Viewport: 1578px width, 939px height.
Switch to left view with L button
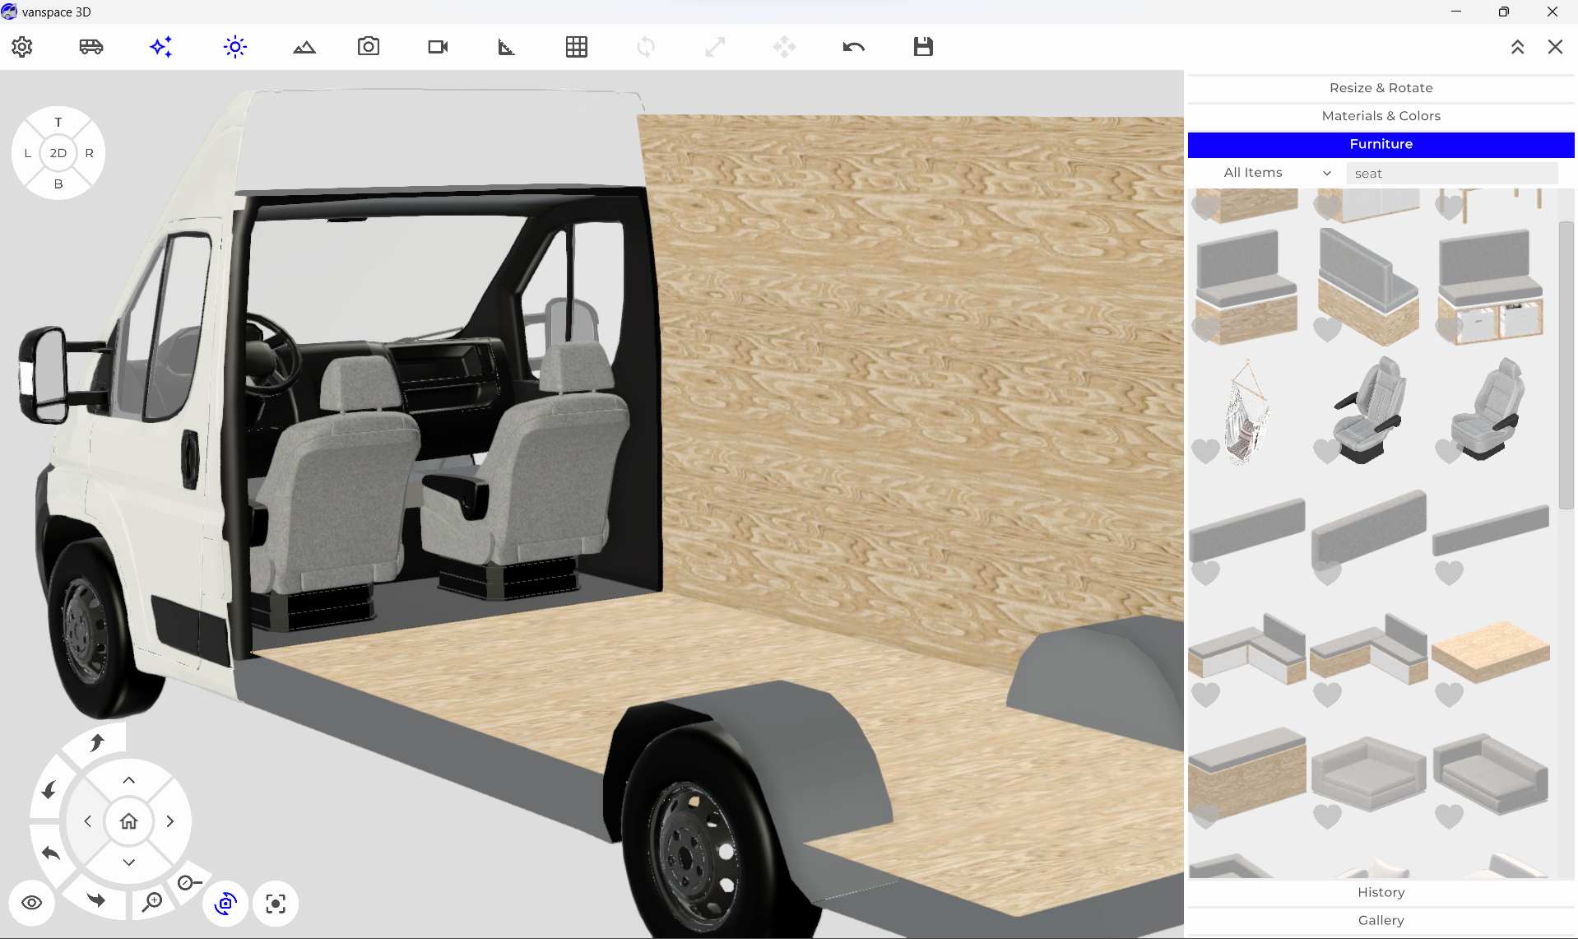point(28,153)
